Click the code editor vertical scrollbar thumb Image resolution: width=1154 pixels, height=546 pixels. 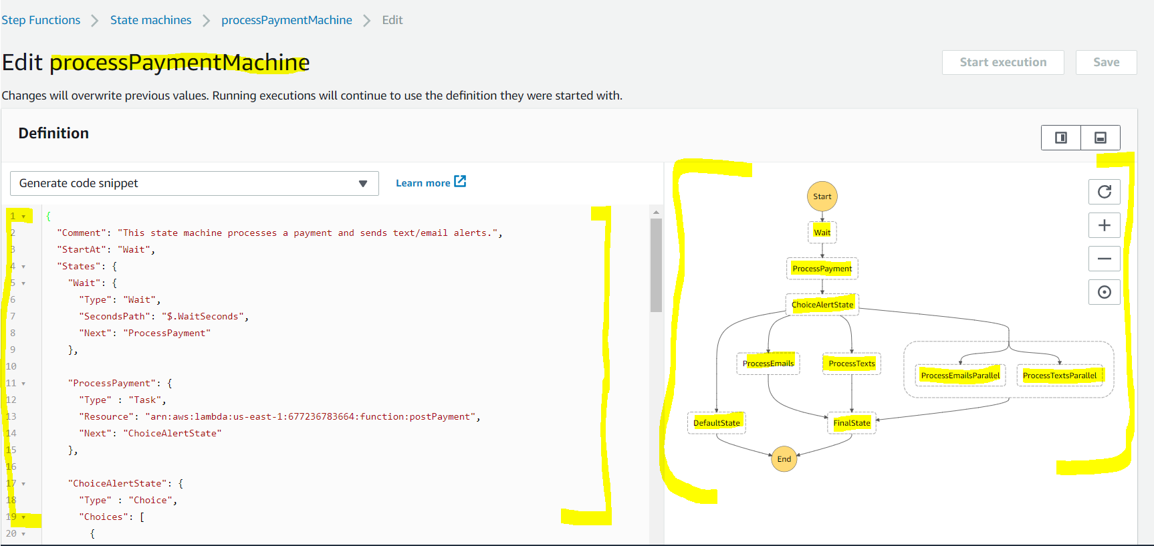coord(656,265)
